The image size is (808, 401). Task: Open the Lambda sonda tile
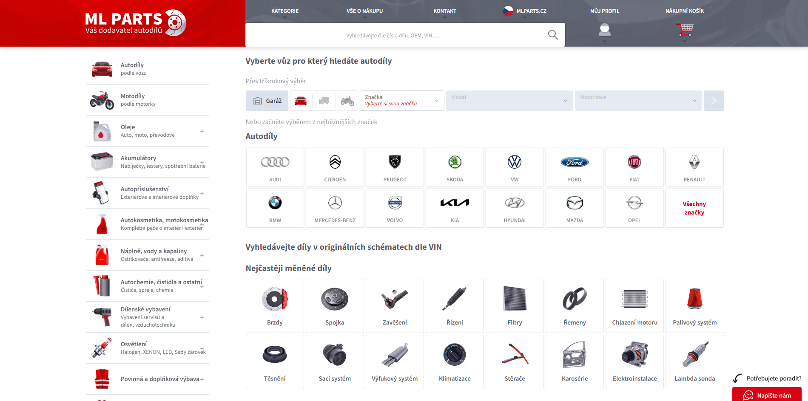pyautogui.click(x=694, y=362)
